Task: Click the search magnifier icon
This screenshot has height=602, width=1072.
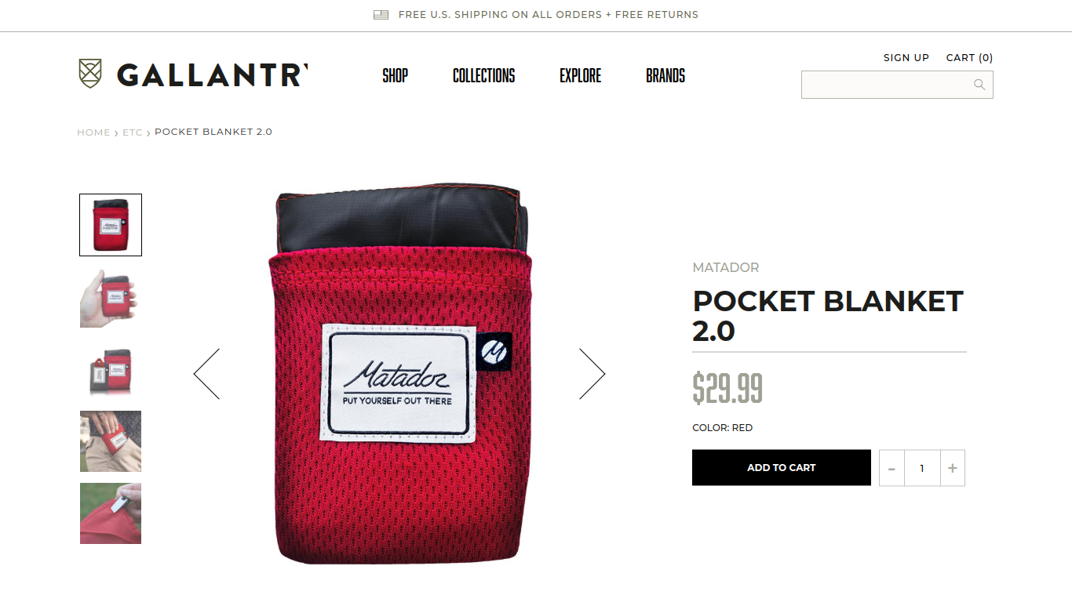Action: (979, 85)
